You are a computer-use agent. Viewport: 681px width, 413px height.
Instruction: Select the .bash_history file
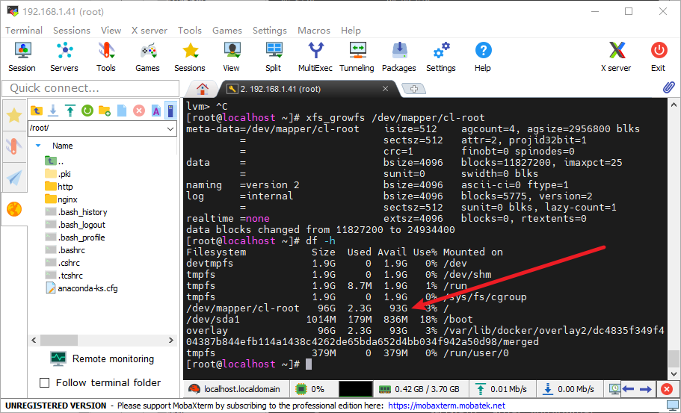[76, 212]
